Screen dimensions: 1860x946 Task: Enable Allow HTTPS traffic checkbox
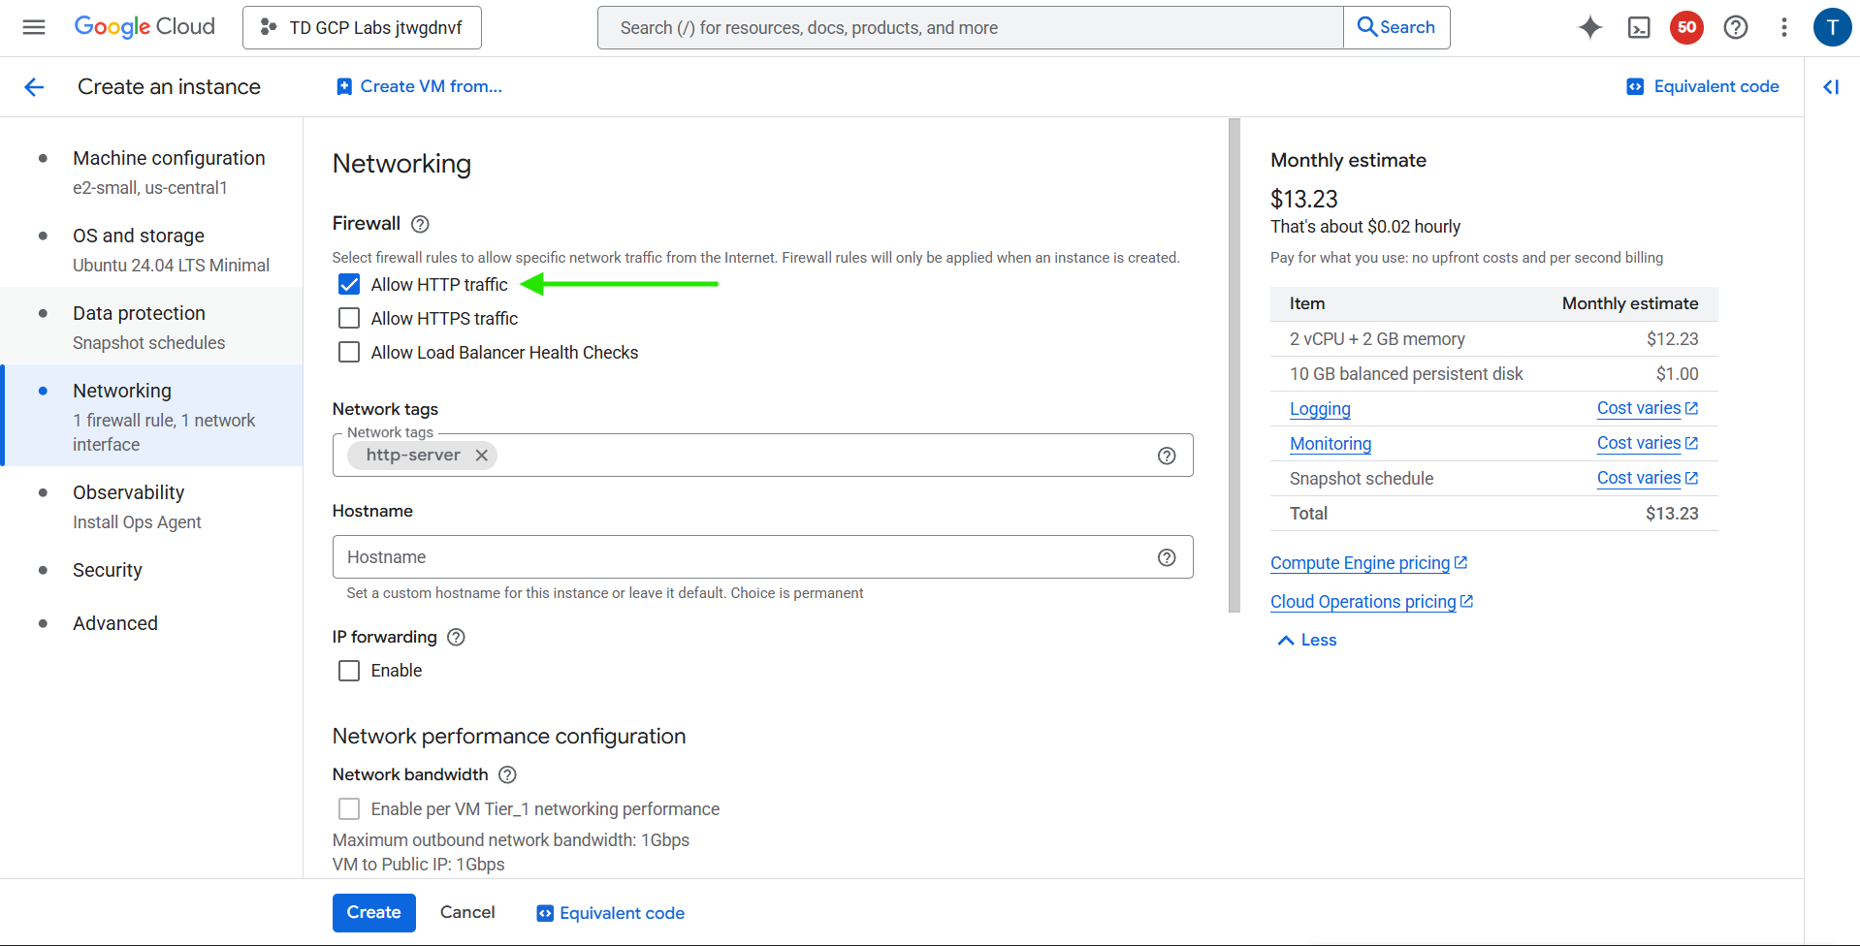click(x=349, y=319)
